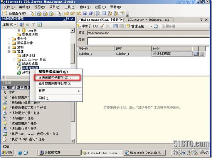Choose View Database Mail Log (查看数据库邮件日志) in context menu
212x158 pixels.
click(x=56, y=83)
